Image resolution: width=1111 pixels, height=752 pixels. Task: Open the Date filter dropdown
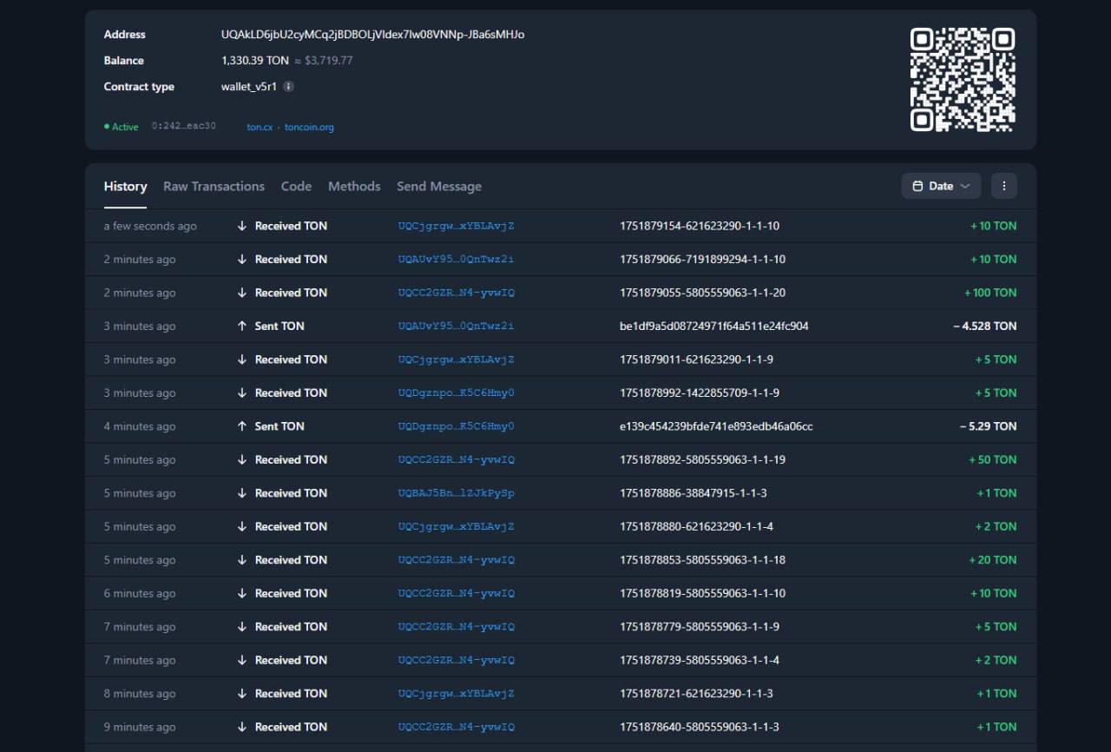coord(941,186)
